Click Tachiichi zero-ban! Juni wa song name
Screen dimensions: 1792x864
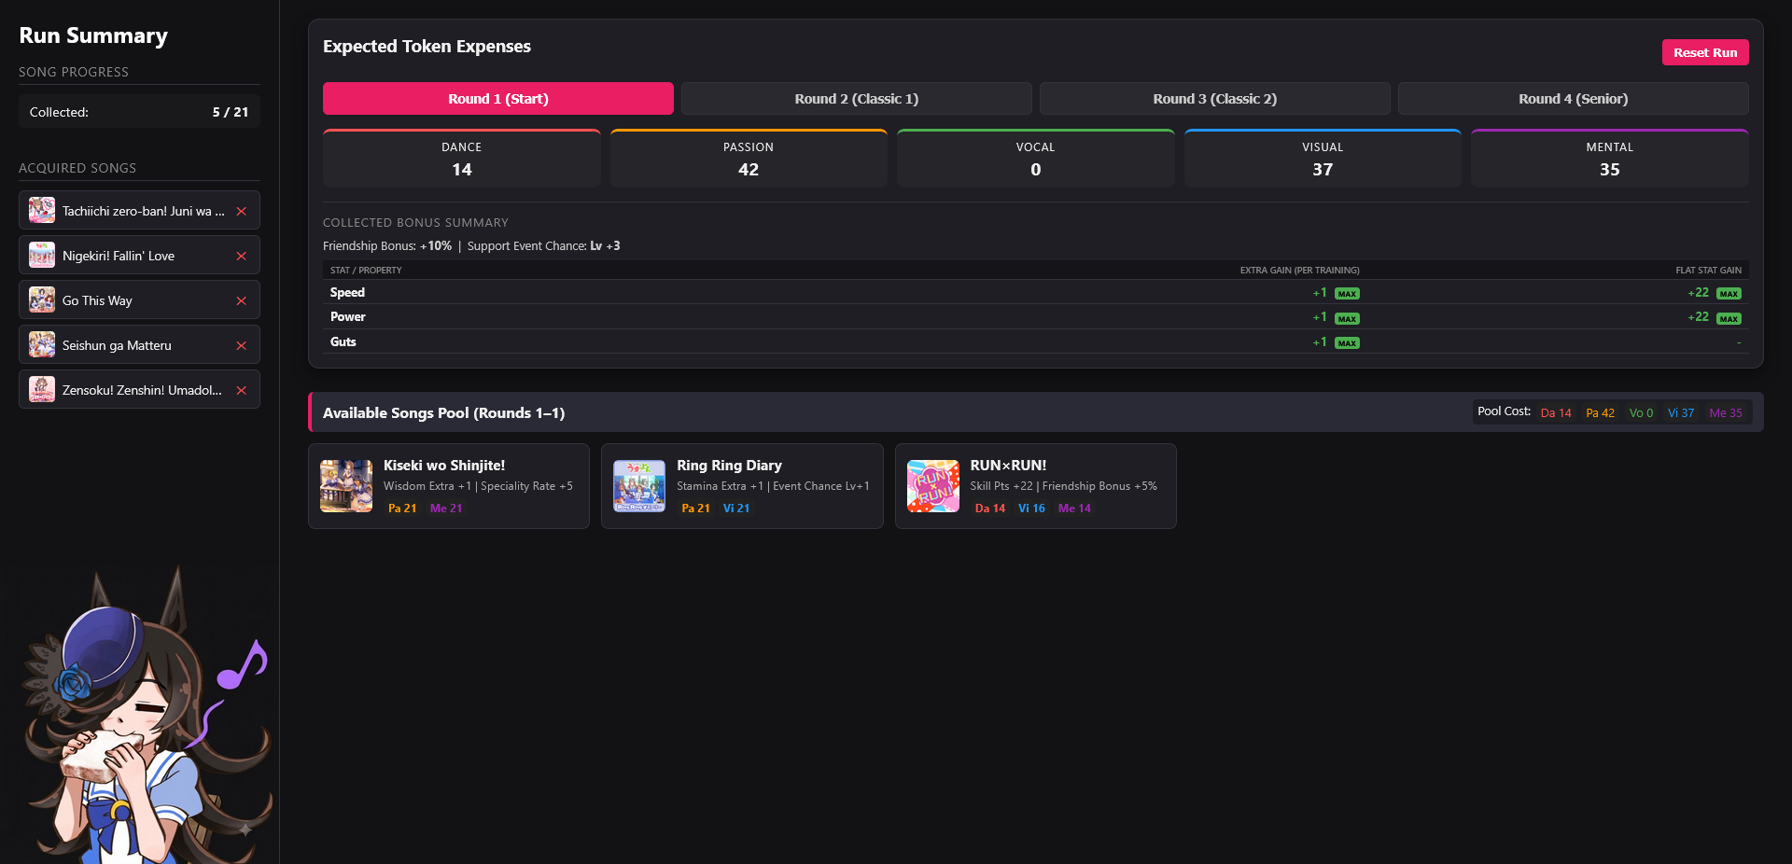tap(144, 211)
